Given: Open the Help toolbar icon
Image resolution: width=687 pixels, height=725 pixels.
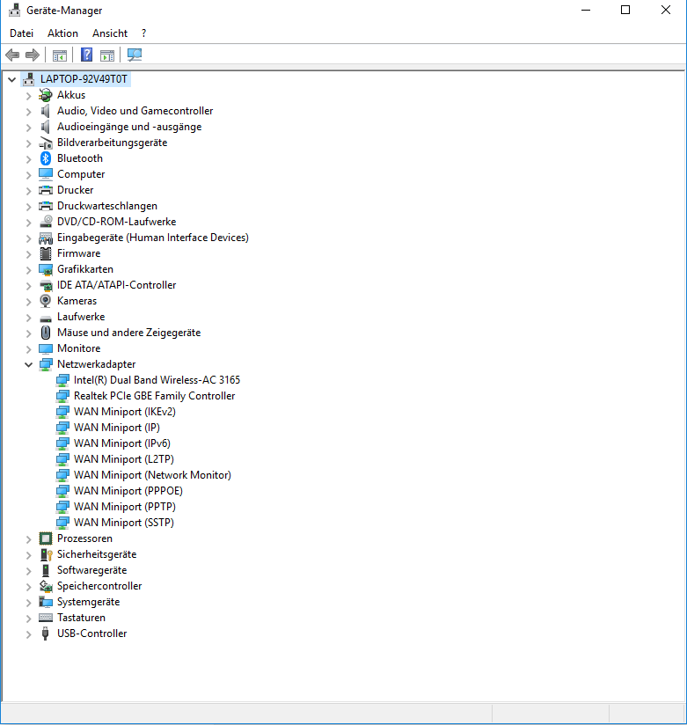Looking at the screenshot, I should click(x=86, y=55).
